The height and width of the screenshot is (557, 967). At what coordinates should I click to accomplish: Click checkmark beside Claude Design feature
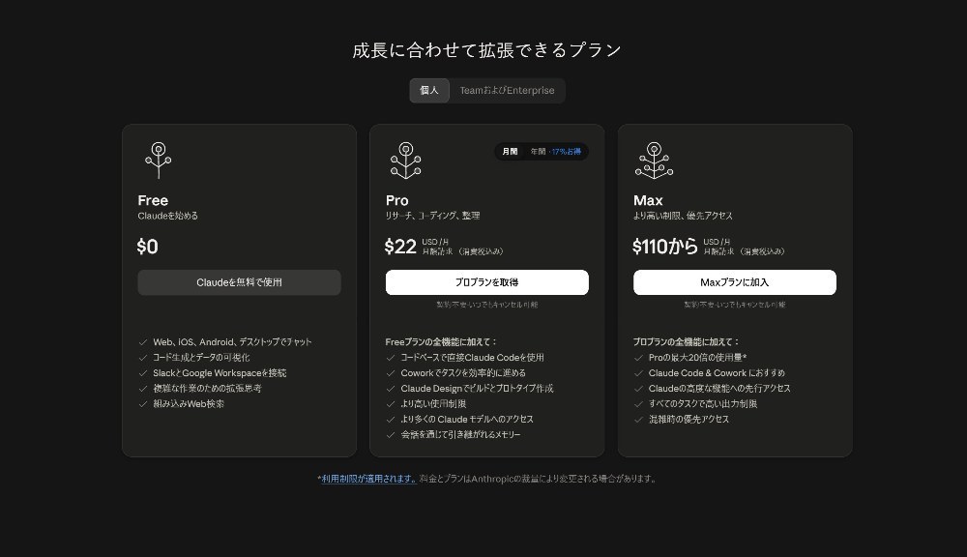[391, 389]
